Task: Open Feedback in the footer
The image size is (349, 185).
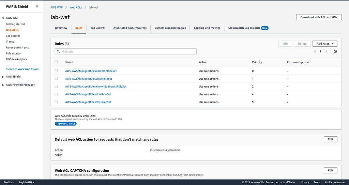Action: 9,182
